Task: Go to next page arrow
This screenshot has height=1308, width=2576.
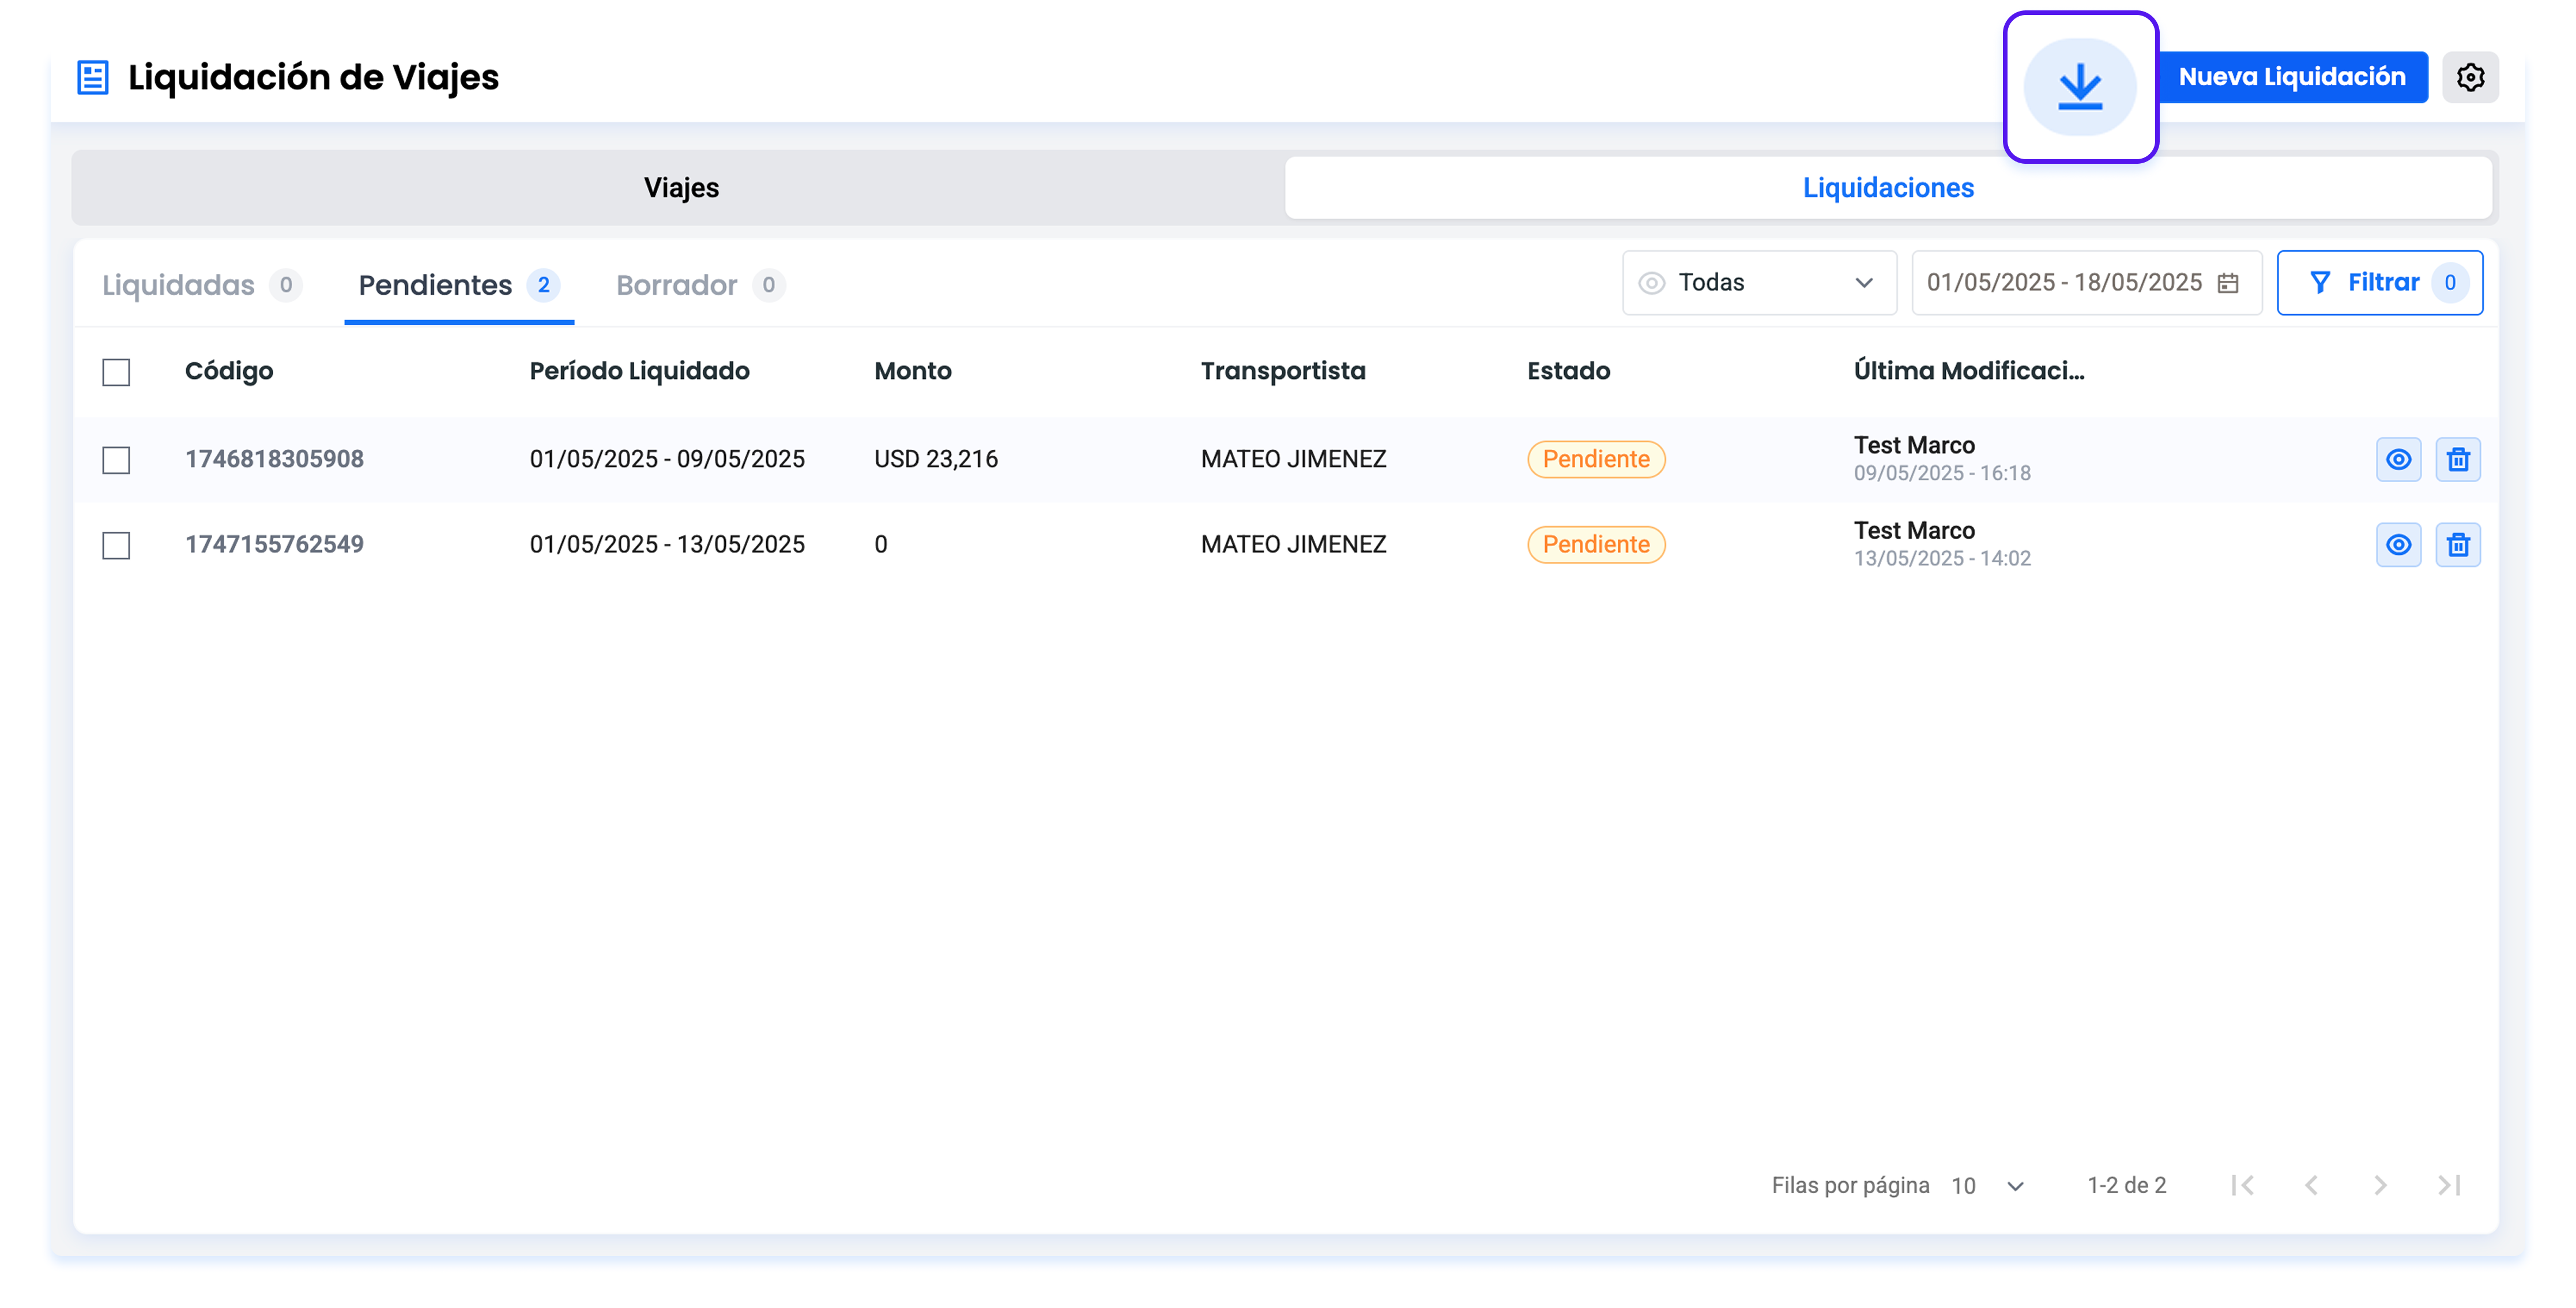Action: pyautogui.click(x=2379, y=1185)
